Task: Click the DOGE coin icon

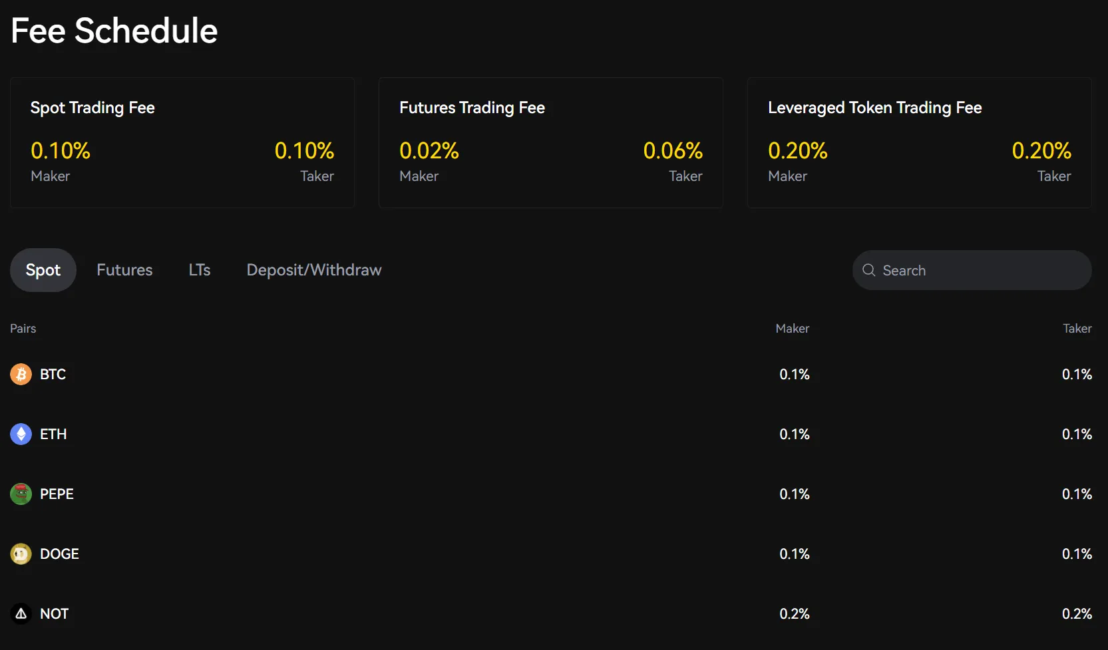Action: (x=21, y=554)
